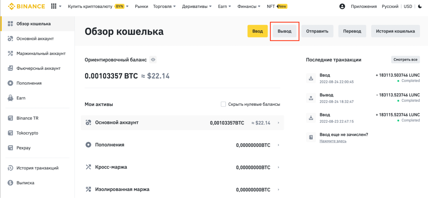The height and width of the screenshot is (198, 428).
Task: Open Фьючерсный аккаунт in the sidebar
Action: click(x=38, y=68)
